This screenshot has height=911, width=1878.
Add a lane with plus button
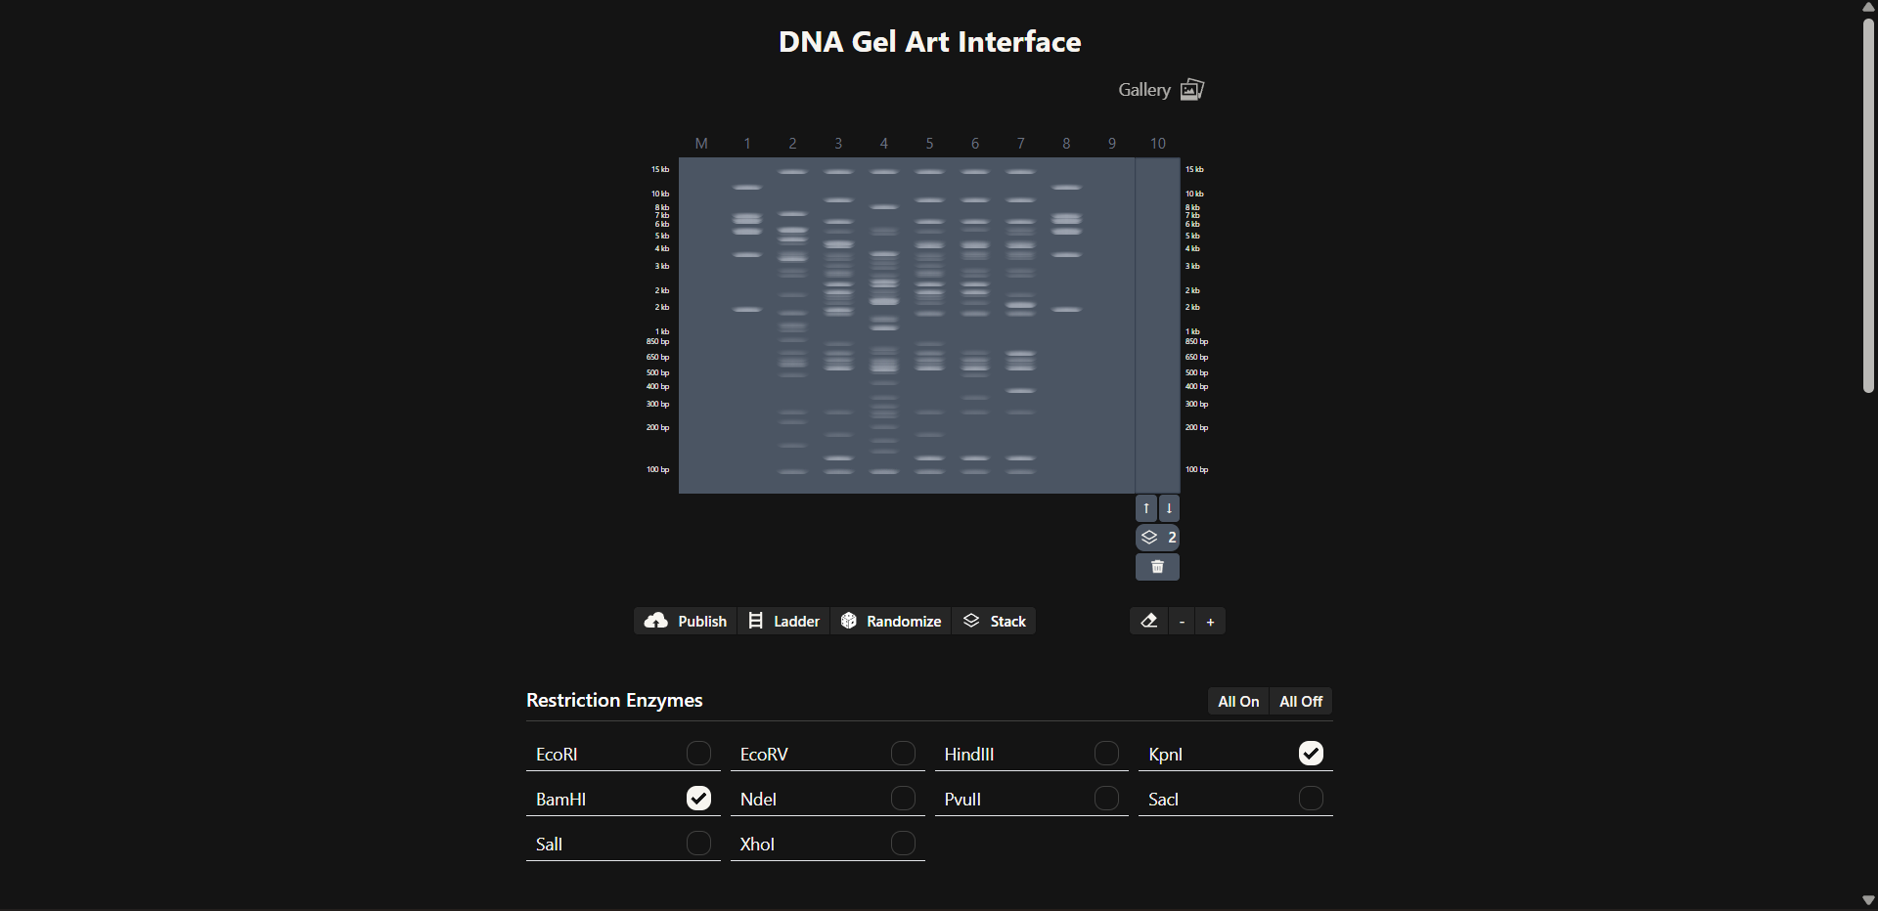[1210, 622]
